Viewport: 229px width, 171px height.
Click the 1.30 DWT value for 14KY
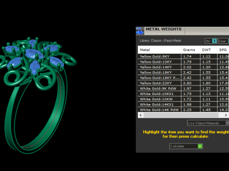click(x=207, y=67)
